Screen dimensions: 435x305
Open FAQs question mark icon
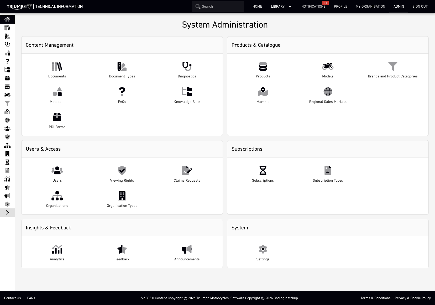[122, 91]
